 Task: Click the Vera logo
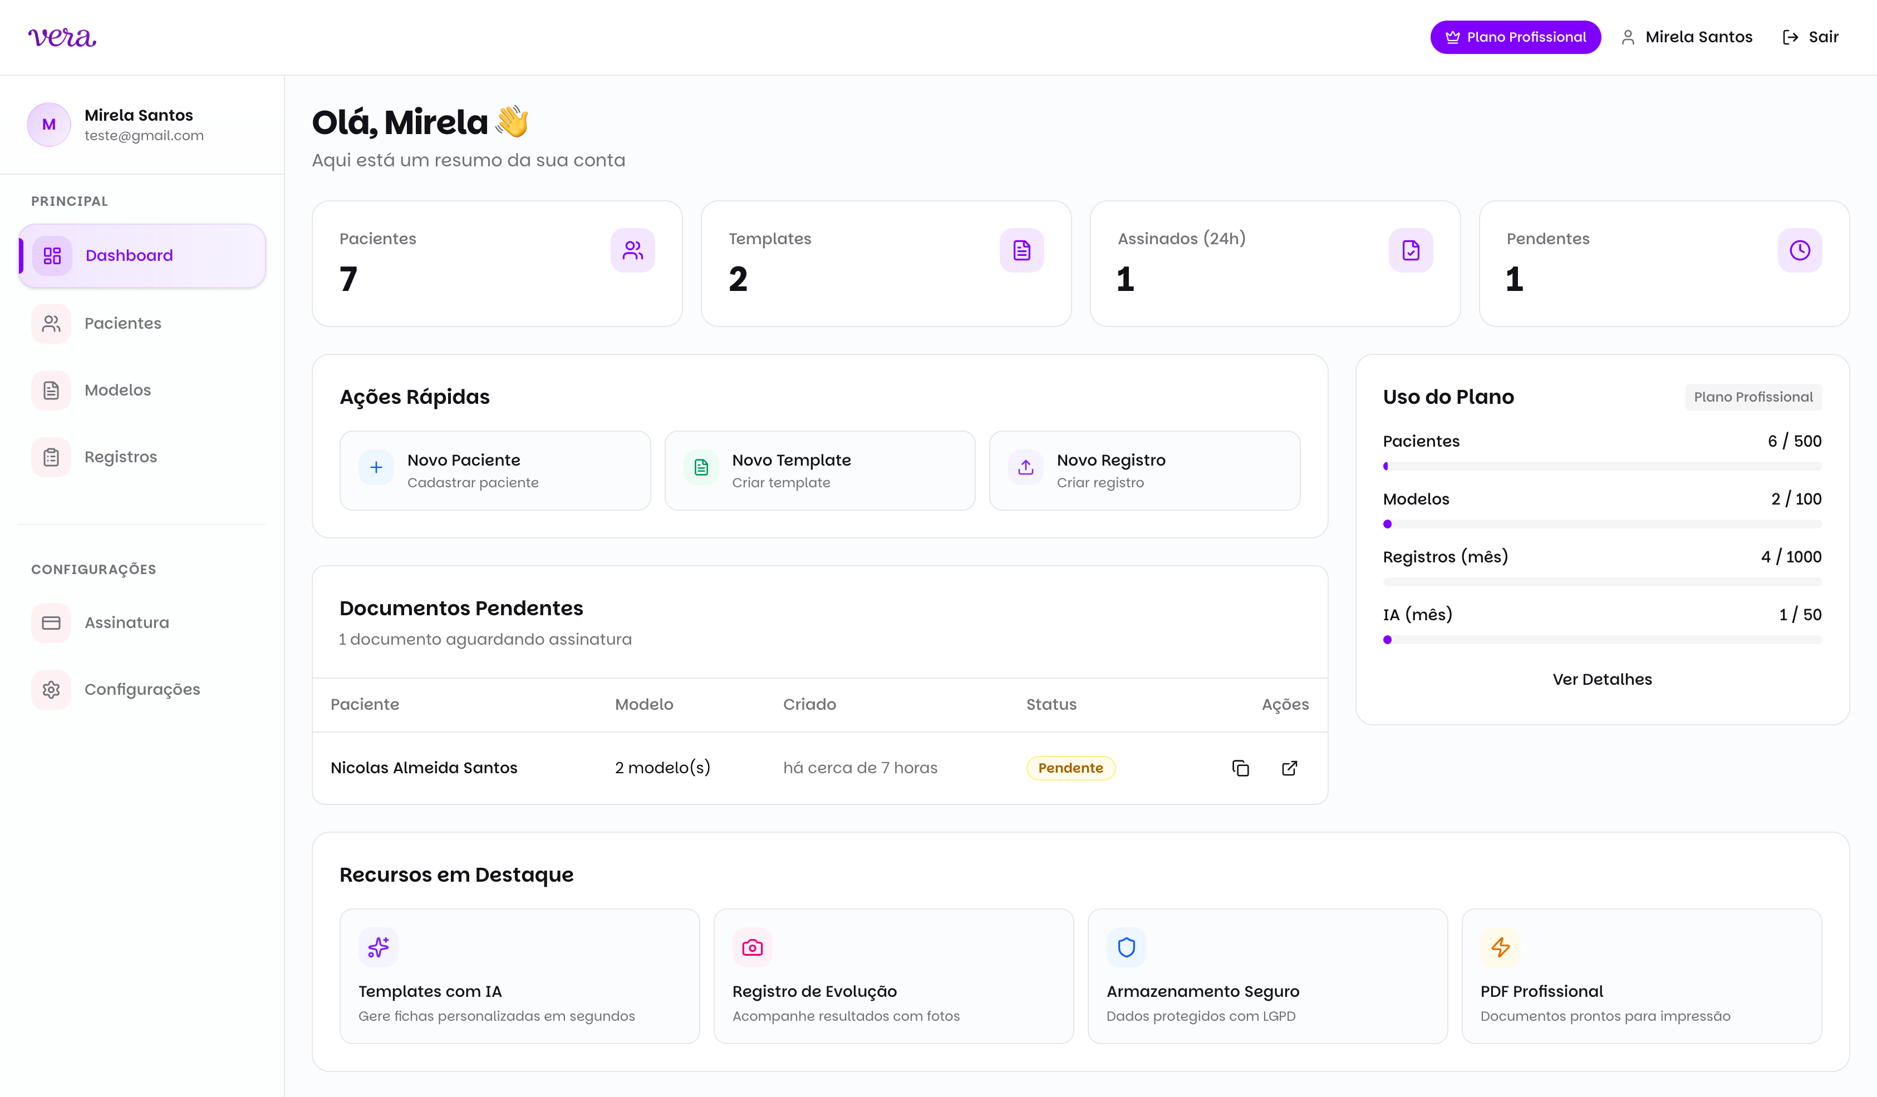tap(62, 37)
